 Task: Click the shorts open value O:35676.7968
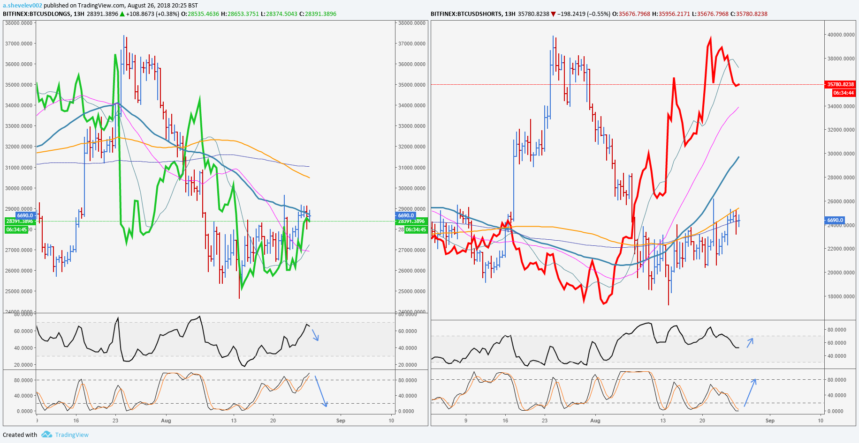click(x=631, y=14)
